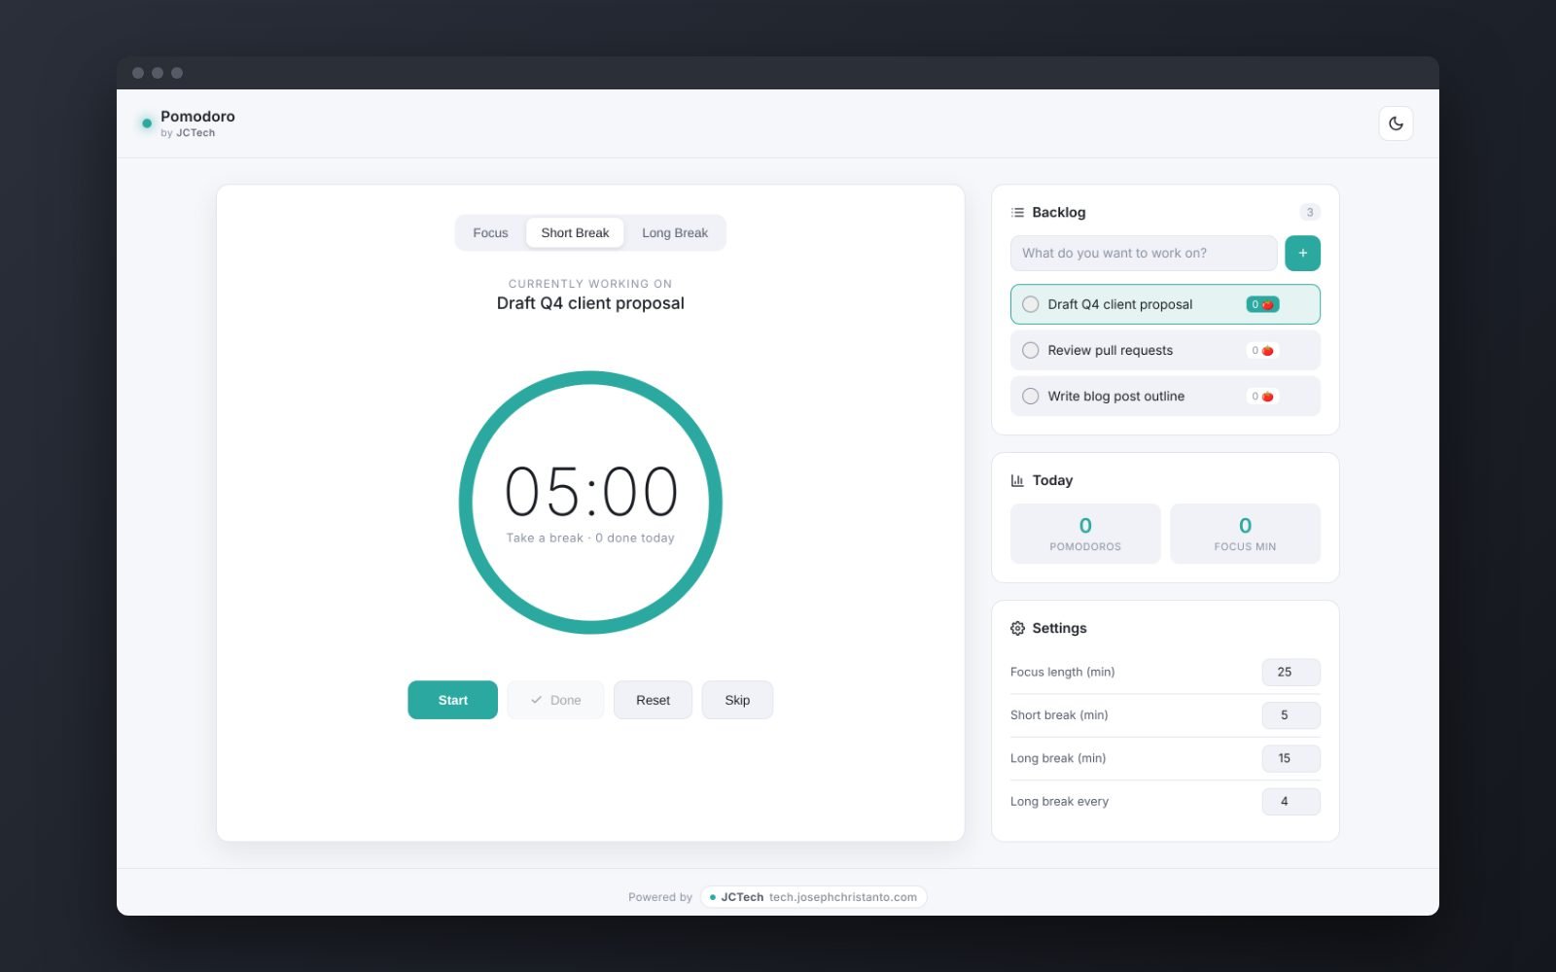
Task: Switch to the Long Break tab
Action: point(675,232)
